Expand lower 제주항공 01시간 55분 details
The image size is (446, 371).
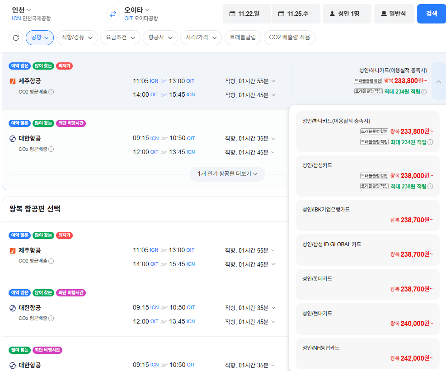(x=273, y=250)
